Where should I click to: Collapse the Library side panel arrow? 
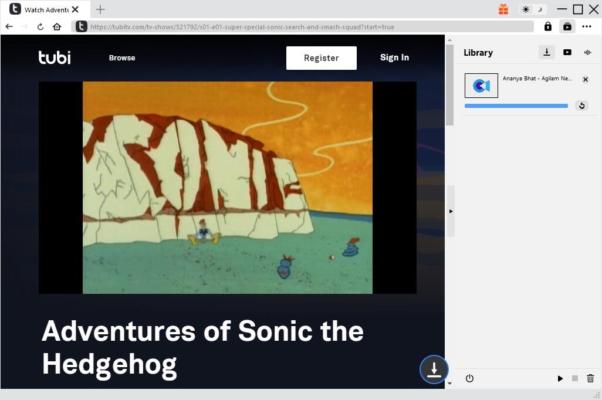pyautogui.click(x=451, y=211)
